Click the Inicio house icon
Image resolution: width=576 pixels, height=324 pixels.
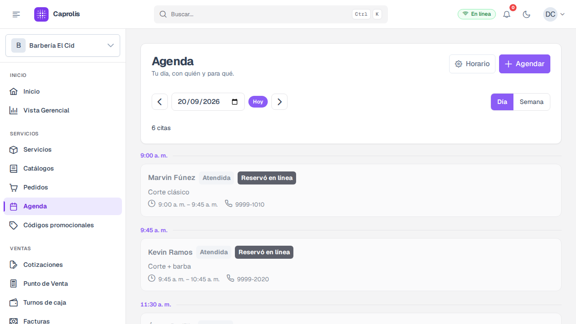click(13, 91)
